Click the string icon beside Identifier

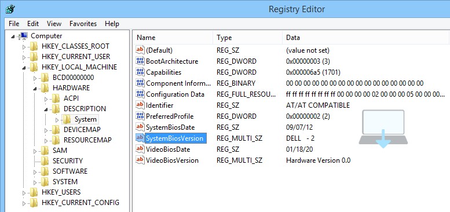coord(140,105)
